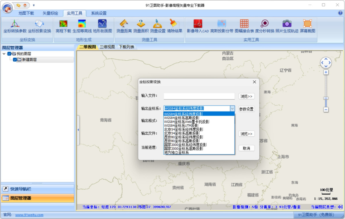Select the 测量距离 measure distance tool
This screenshot has height=219, width=345.
tap(124, 26)
